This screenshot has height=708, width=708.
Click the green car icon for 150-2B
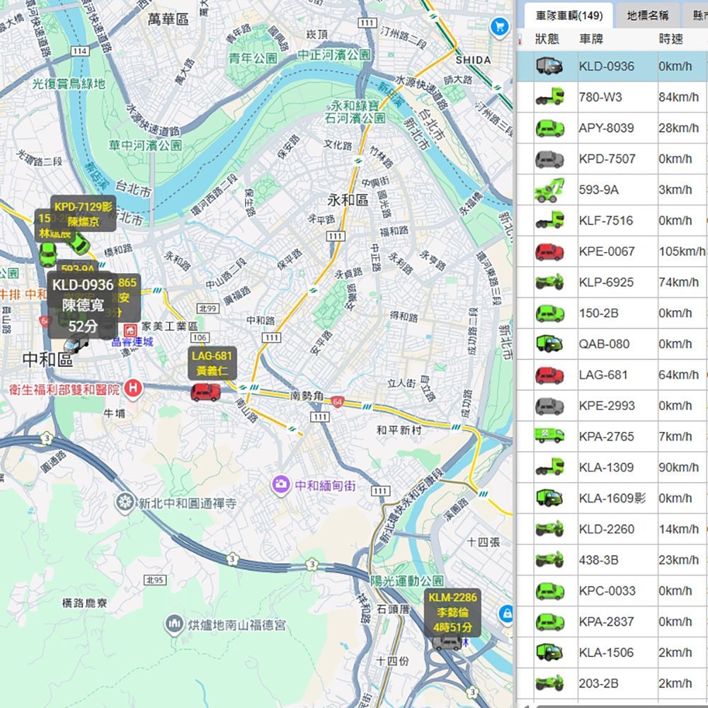click(x=549, y=314)
